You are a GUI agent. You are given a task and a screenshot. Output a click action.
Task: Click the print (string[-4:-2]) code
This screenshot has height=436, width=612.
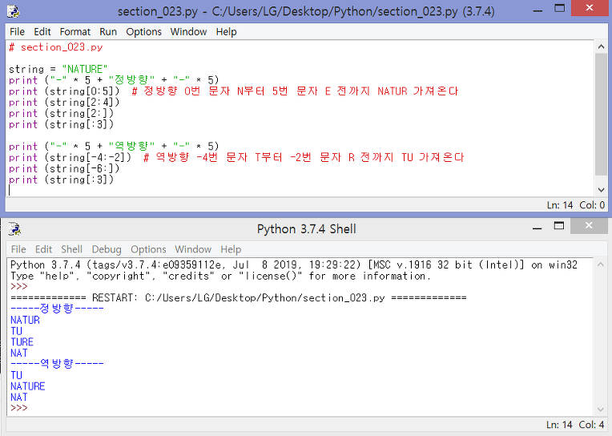(70, 157)
